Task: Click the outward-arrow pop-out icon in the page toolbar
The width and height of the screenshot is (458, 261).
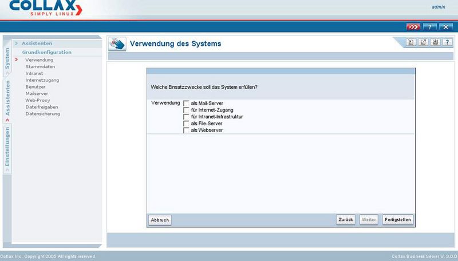Action: pos(423,42)
